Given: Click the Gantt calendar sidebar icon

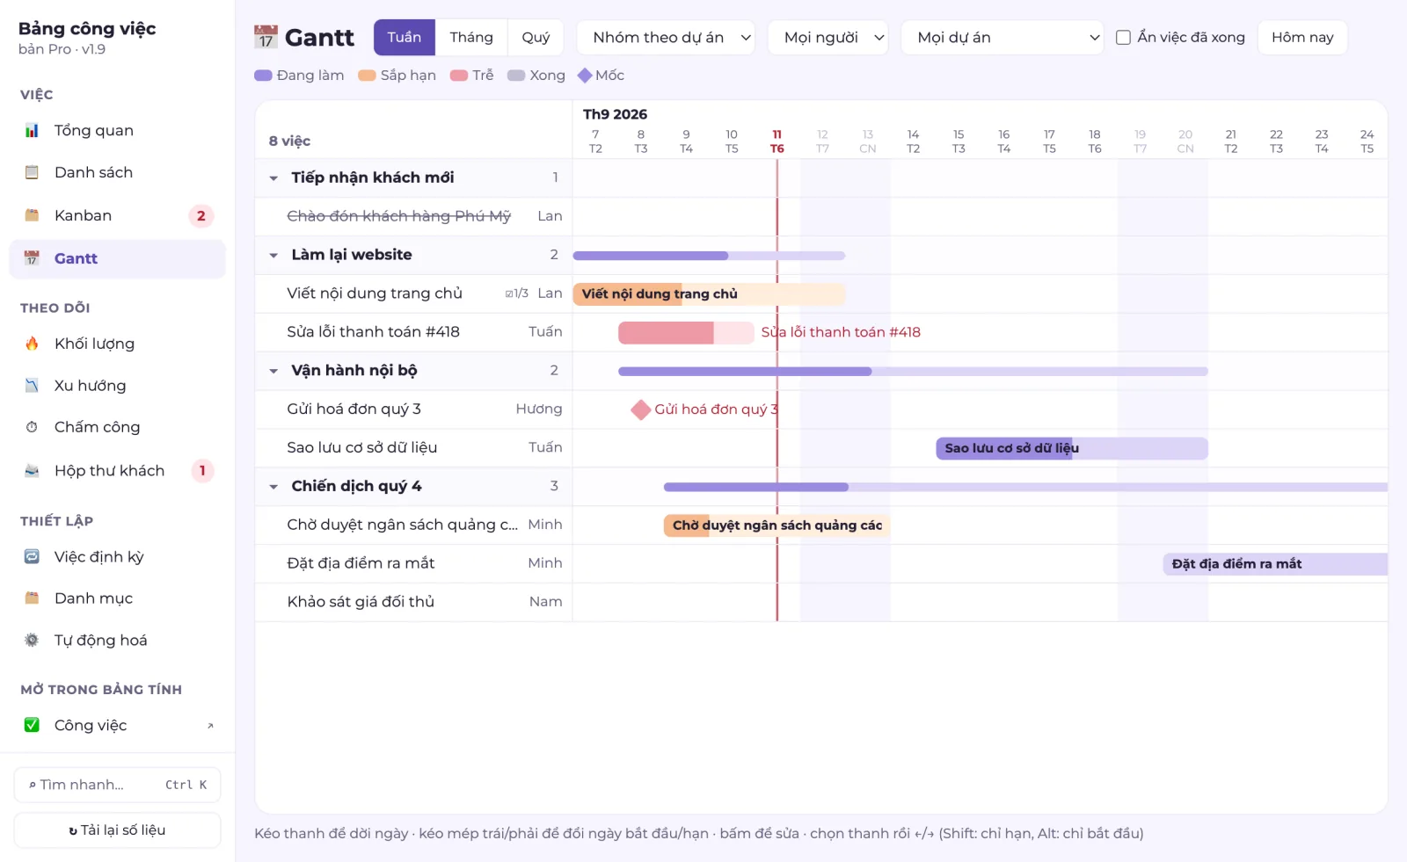Looking at the screenshot, I should [x=32, y=258].
